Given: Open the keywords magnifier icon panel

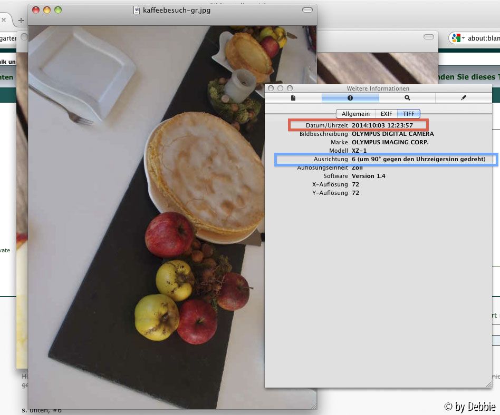Looking at the screenshot, I should 407,98.
